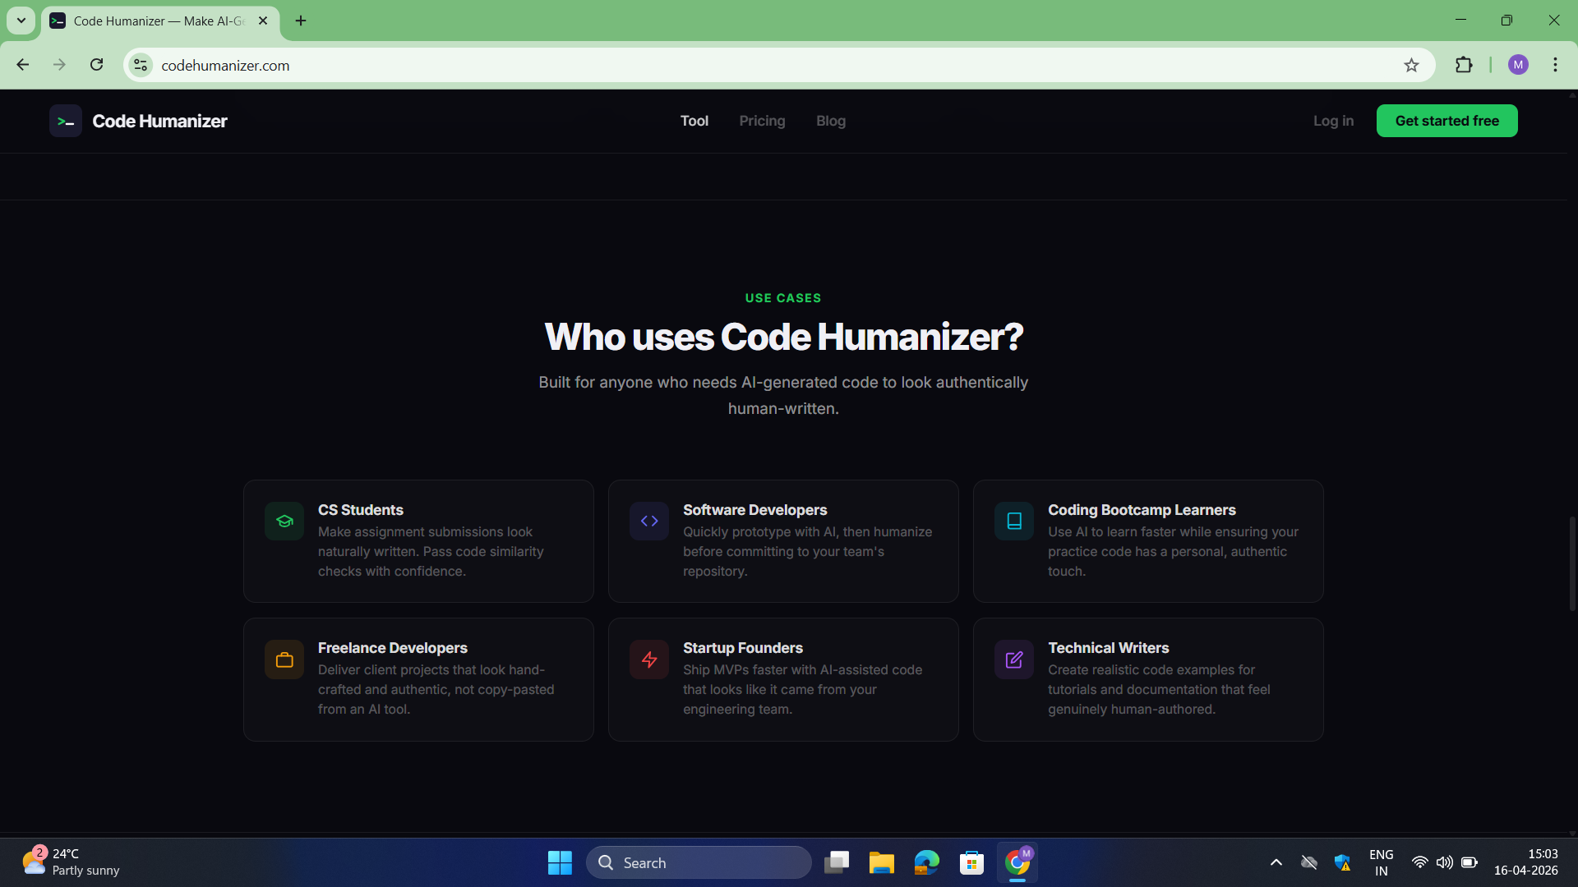Open Chrome menu with three-dot button
The width and height of the screenshot is (1578, 887).
coord(1556,65)
